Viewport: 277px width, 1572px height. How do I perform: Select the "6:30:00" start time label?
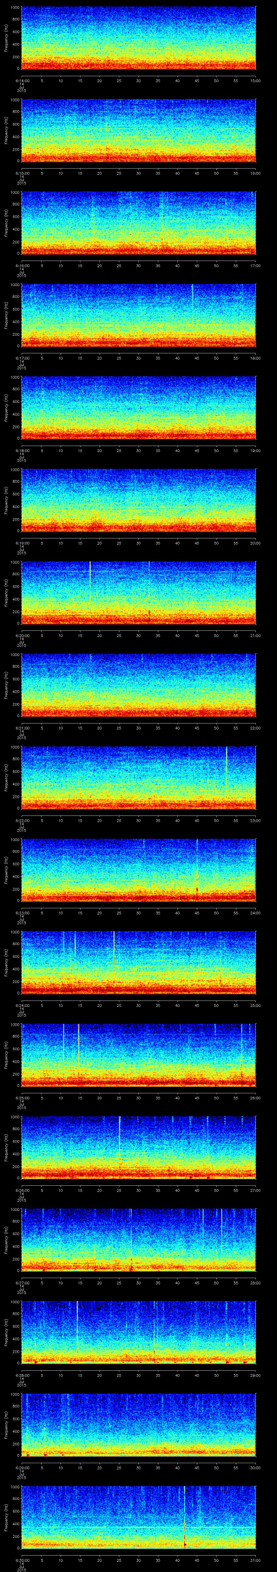(22, 1560)
